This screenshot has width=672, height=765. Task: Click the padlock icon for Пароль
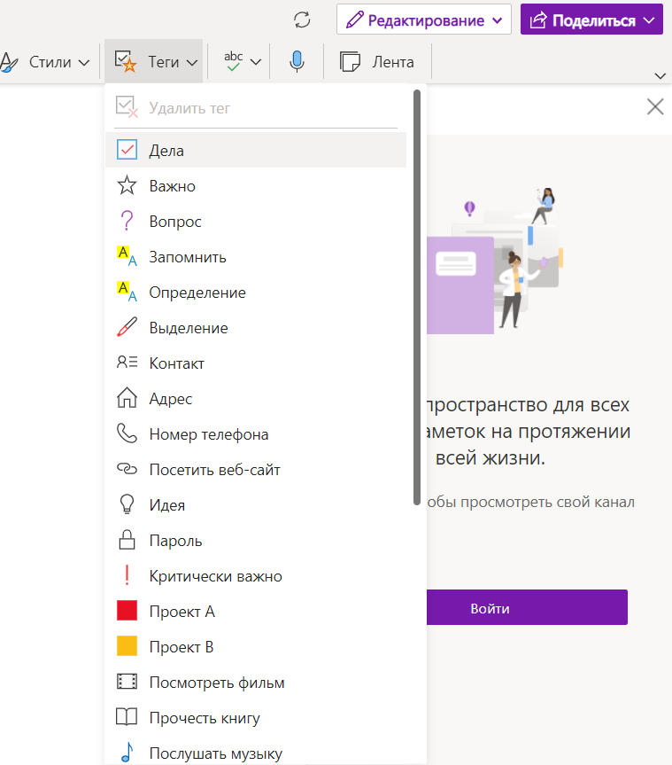127,540
